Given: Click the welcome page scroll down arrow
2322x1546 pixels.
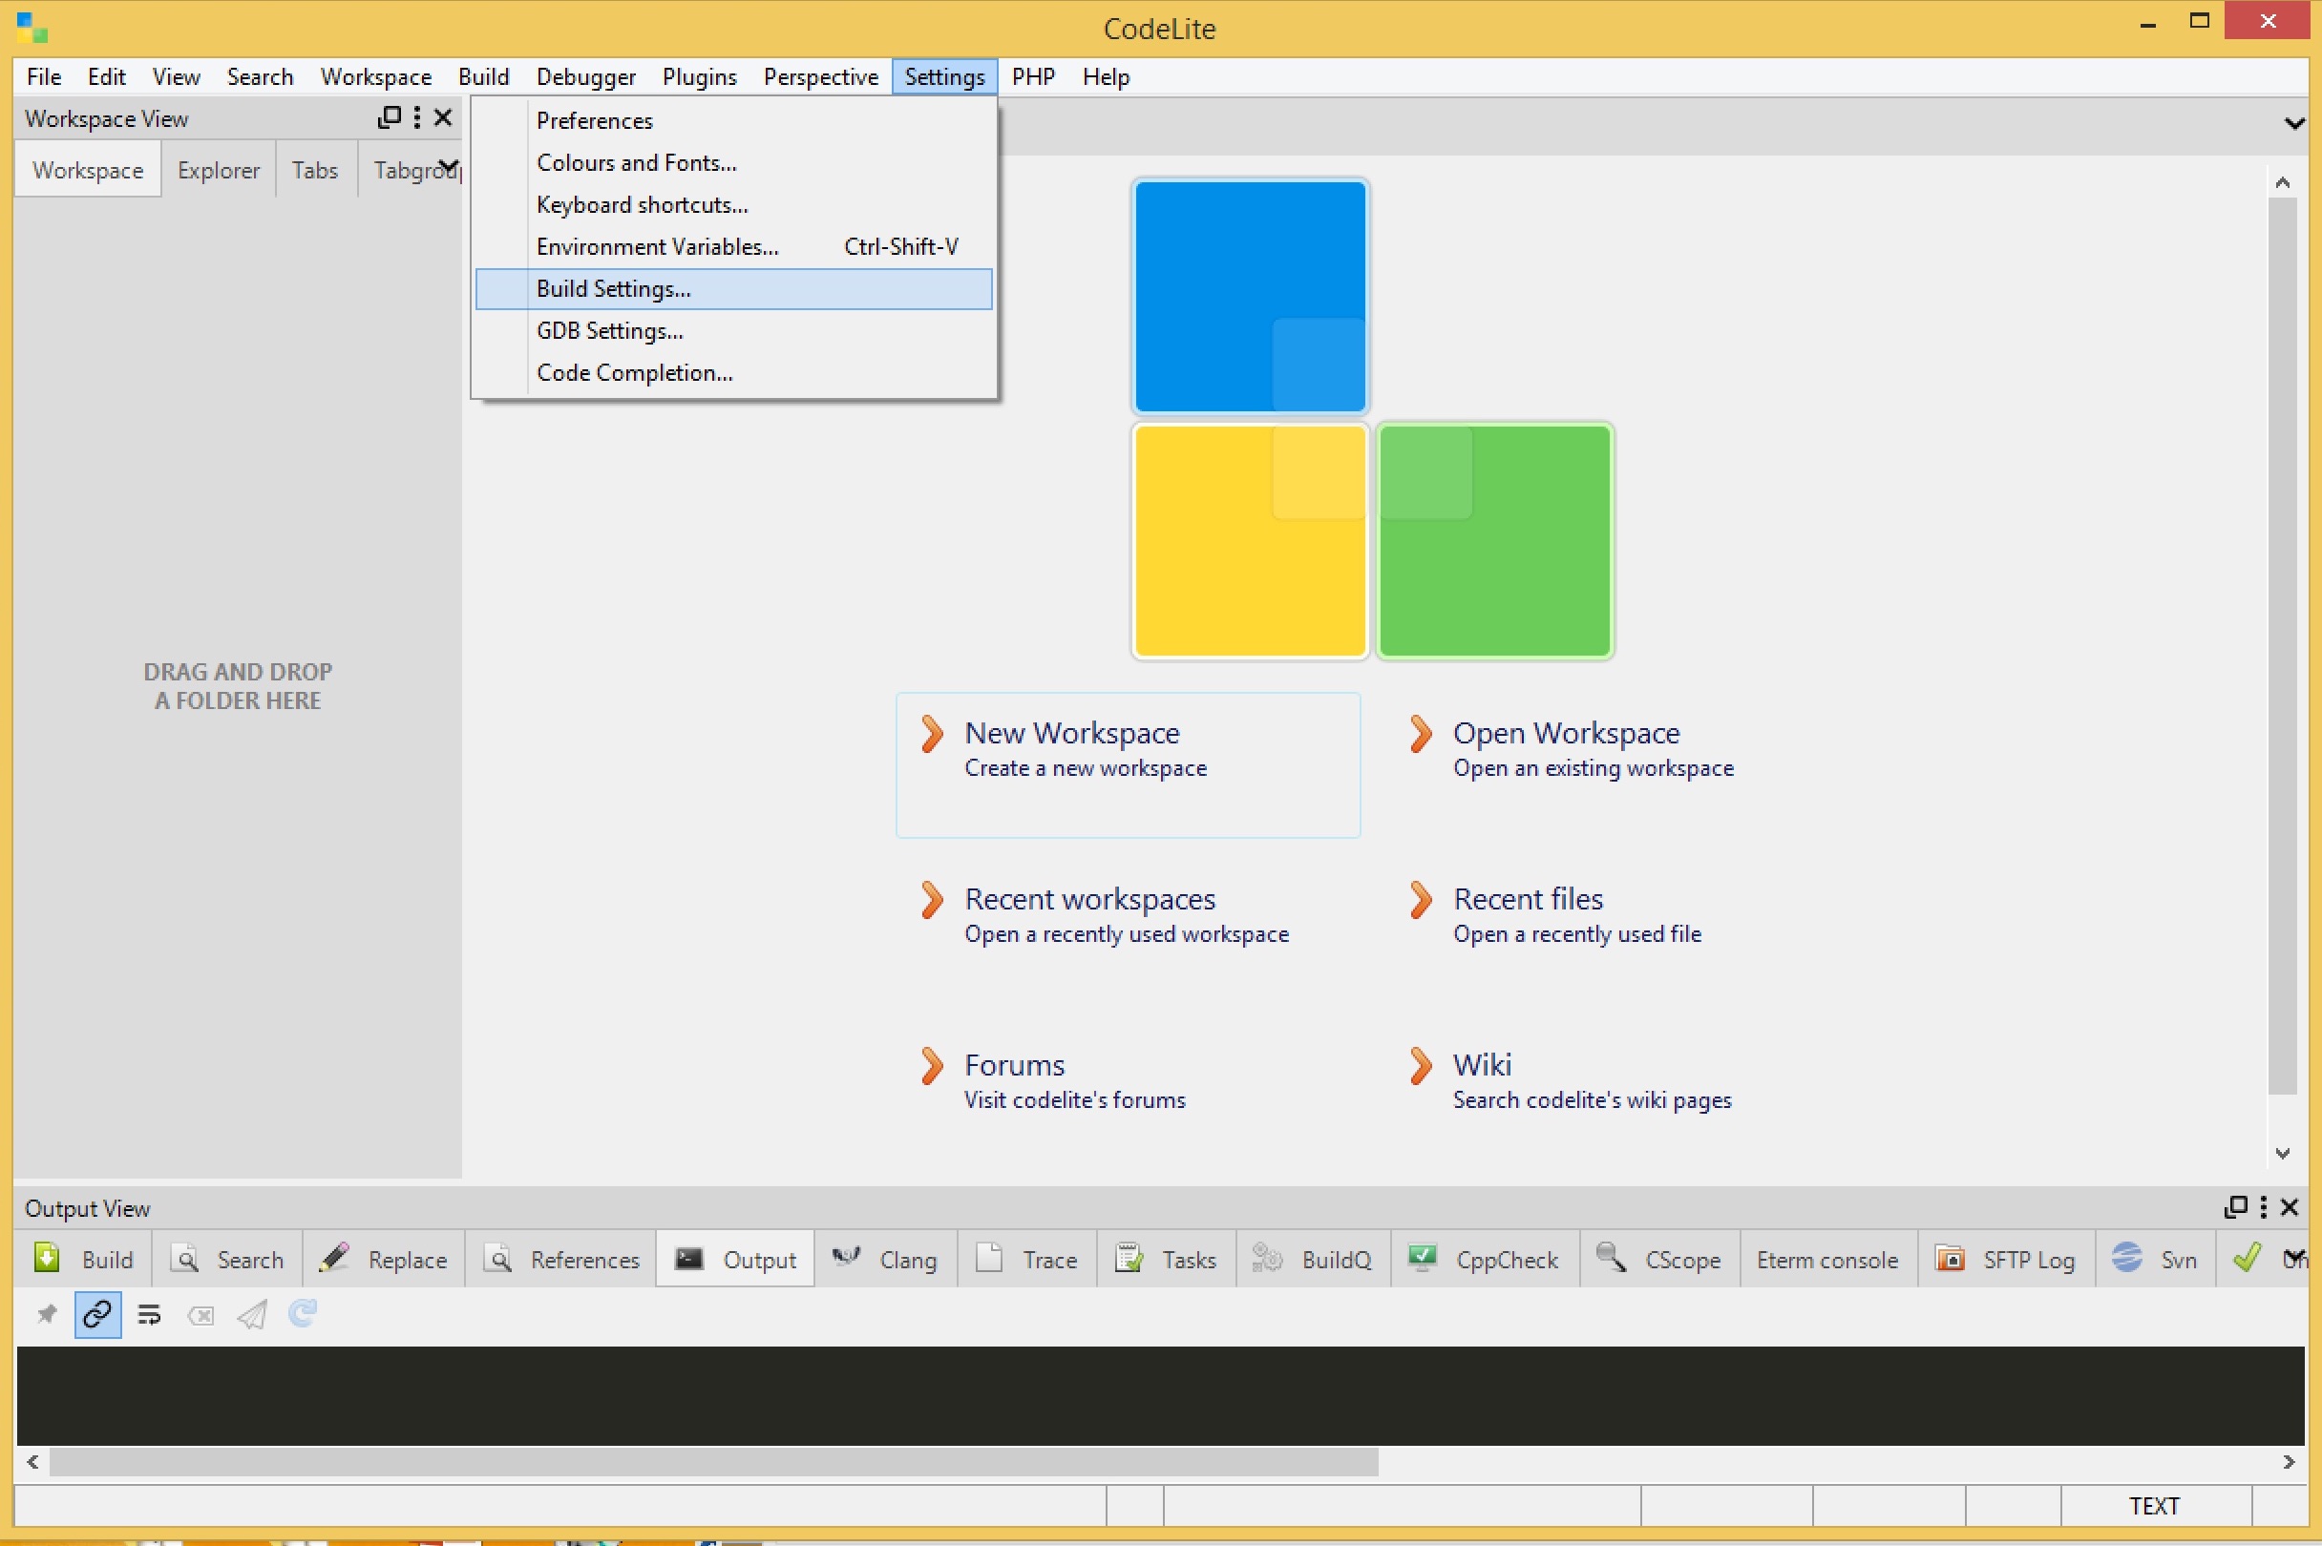Looking at the screenshot, I should (x=2283, y=1153).
